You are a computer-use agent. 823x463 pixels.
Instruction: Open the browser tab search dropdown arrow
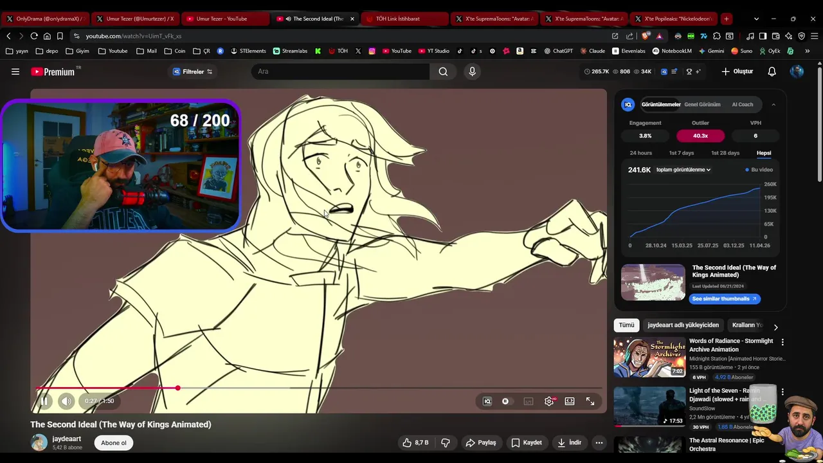point(756,19)
